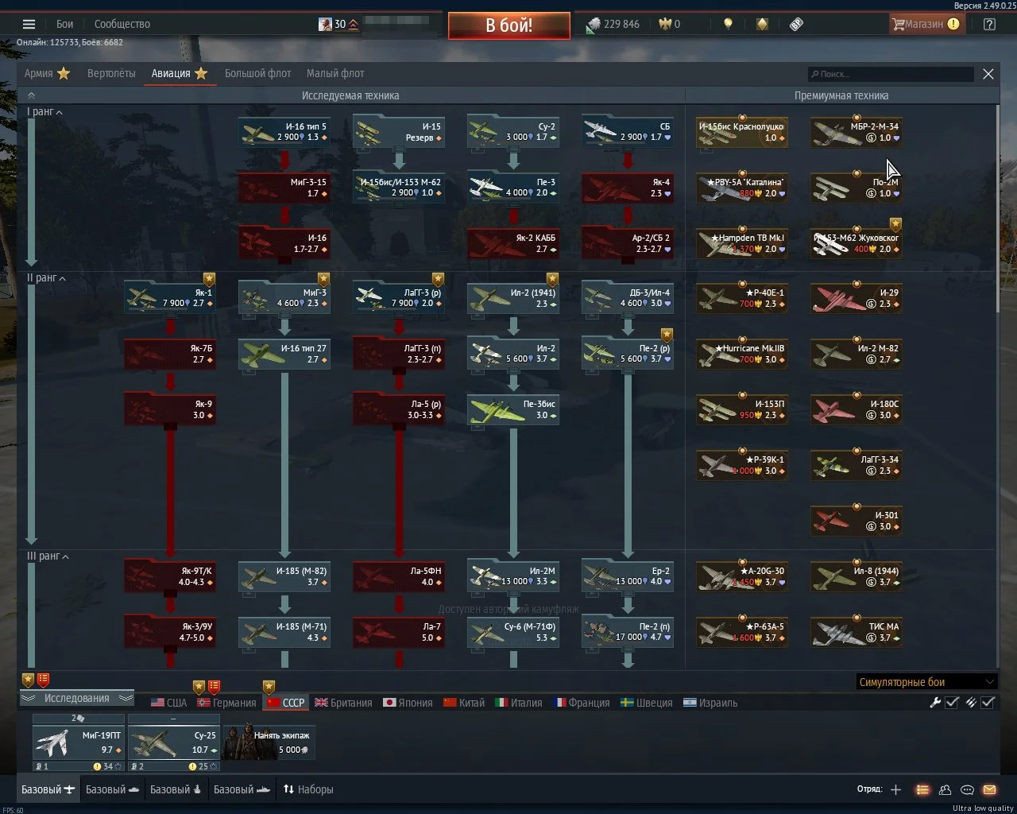Collapse the II ранг section
Viewport: 1017px width, 814px height.
click(47, 278)
